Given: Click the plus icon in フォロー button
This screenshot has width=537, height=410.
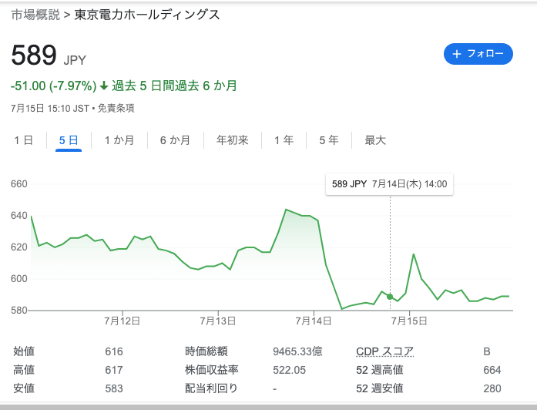Looking at the screenshot, I should tap(457, 54).
